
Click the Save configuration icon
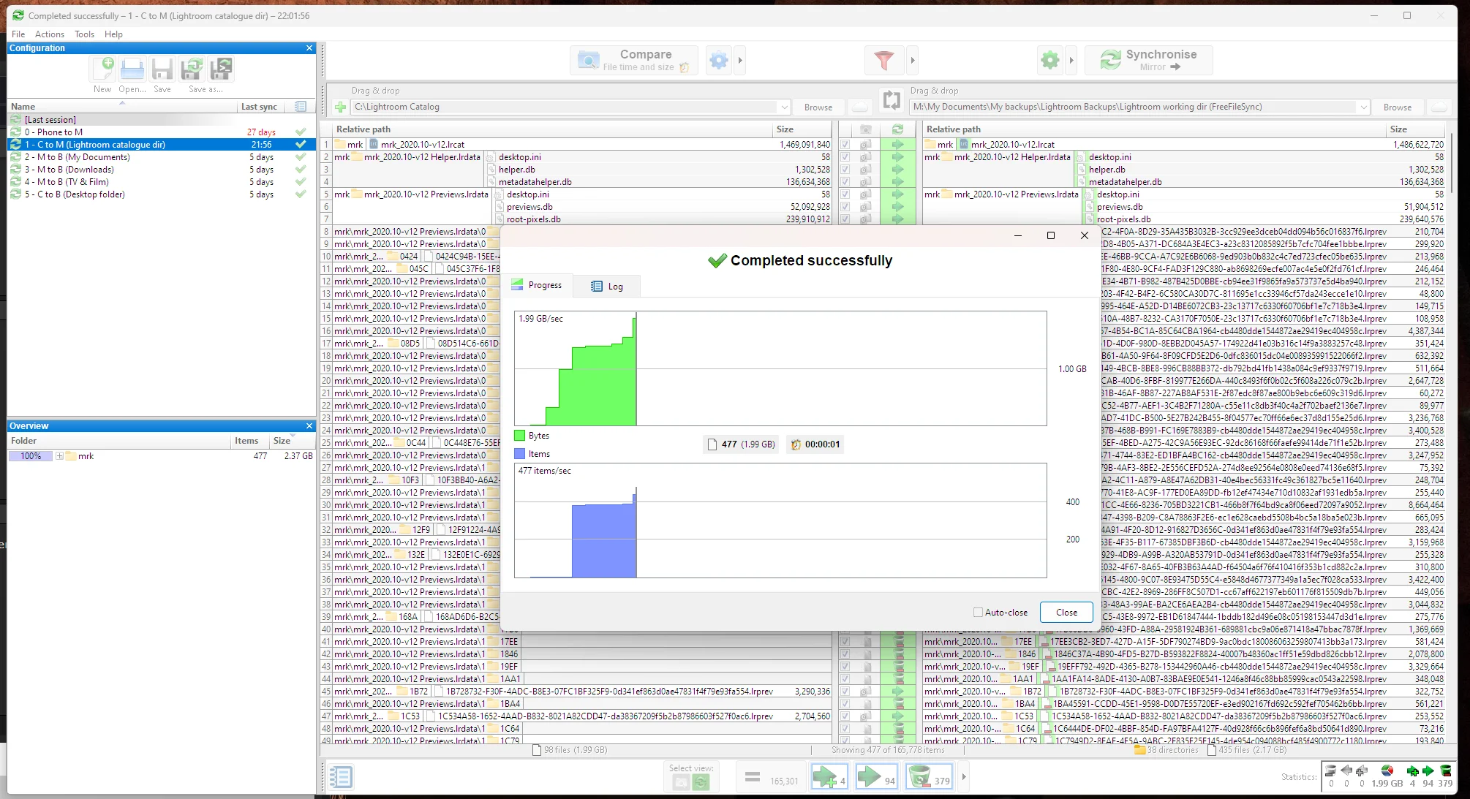[162, 69]
